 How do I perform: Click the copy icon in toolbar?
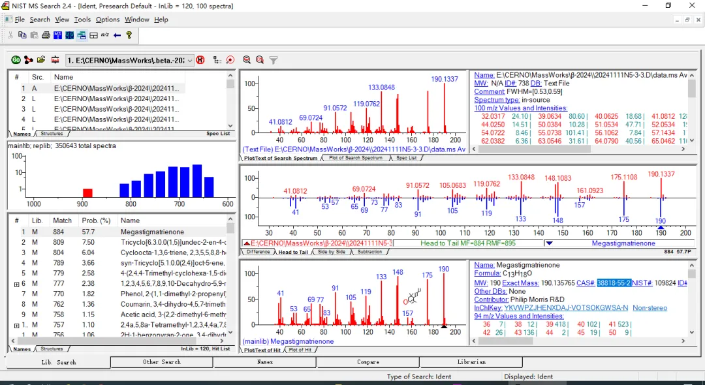click(22, 35)
